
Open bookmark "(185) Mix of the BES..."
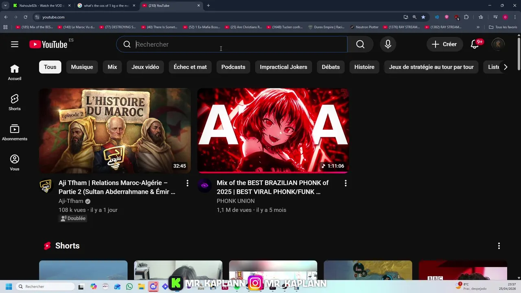tap(35, 27)
